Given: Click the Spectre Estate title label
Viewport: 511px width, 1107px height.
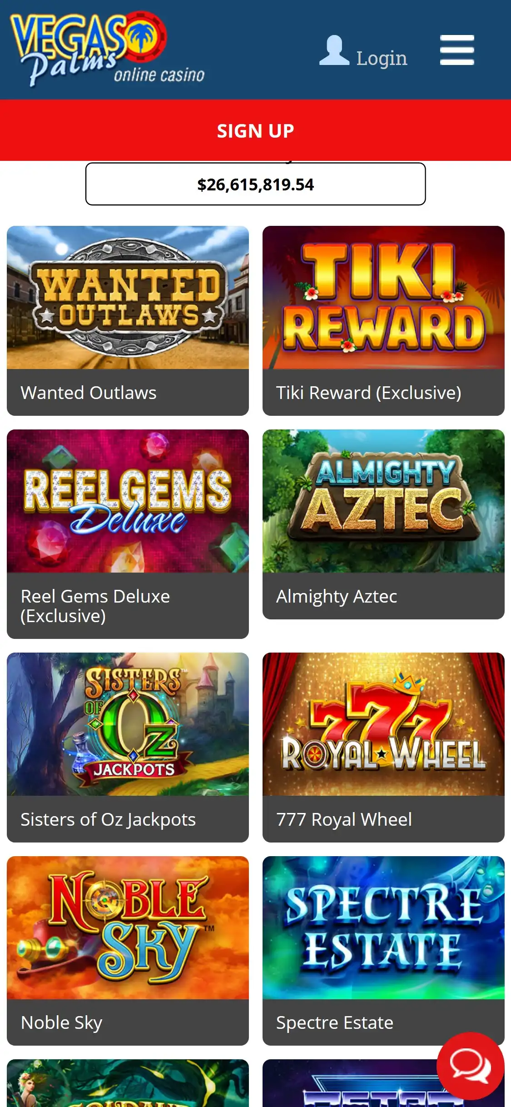Looking at the screenshot, I should [335, 1022].
